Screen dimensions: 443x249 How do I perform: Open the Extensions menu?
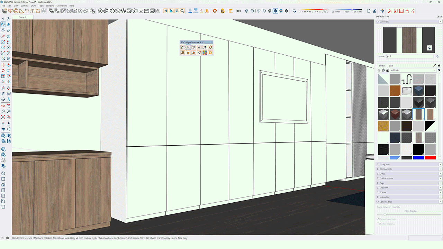click(62, 6)
